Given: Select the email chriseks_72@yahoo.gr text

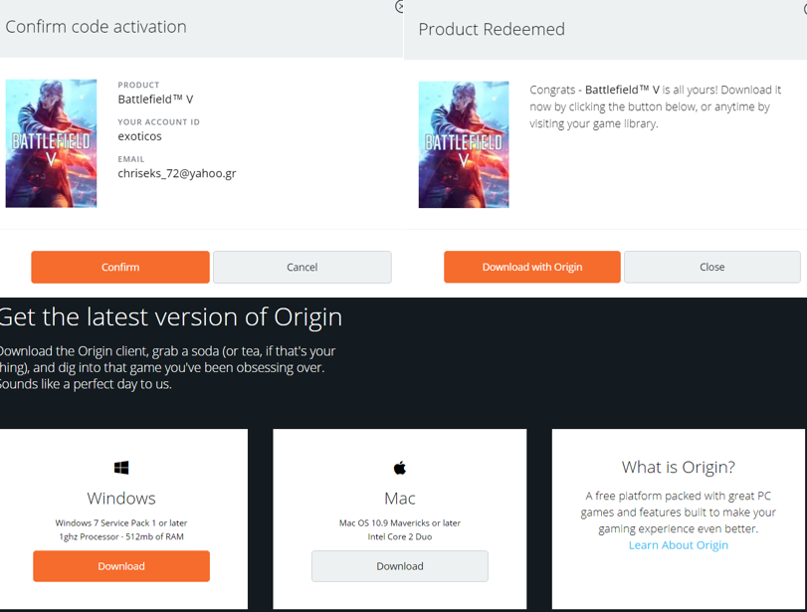Looking at the screenshot, I should tap(177, 173).
